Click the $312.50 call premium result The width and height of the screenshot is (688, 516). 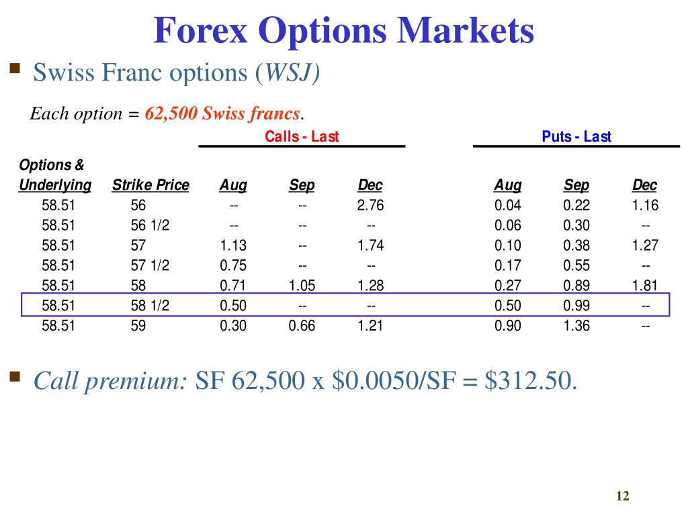point(531,380)
